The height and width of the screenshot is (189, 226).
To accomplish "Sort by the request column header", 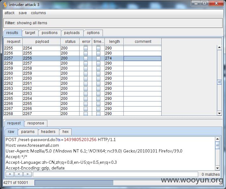I will coord(13,42).
